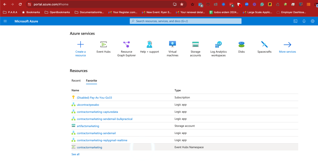The height and width of the screenshot is (166, 318).
Task: Click the Subscription type cell
Action: tap(182, 97)
